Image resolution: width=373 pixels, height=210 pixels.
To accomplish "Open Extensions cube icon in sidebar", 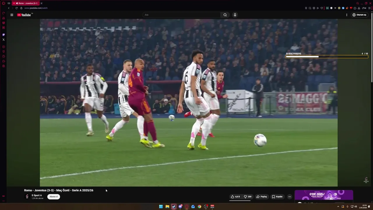I will 3,61.
